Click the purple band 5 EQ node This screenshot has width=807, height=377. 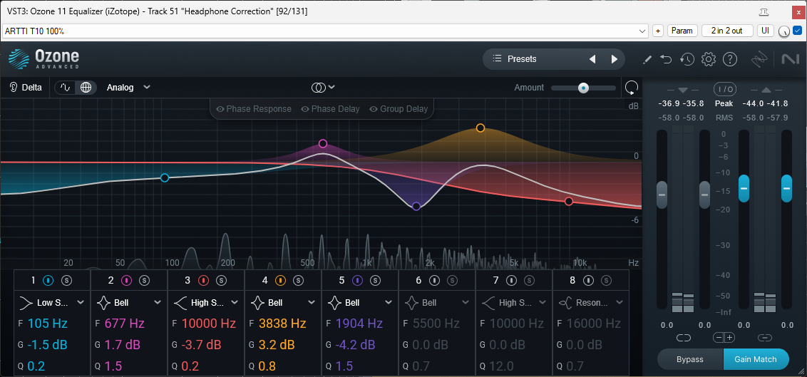tap(416, 206)
